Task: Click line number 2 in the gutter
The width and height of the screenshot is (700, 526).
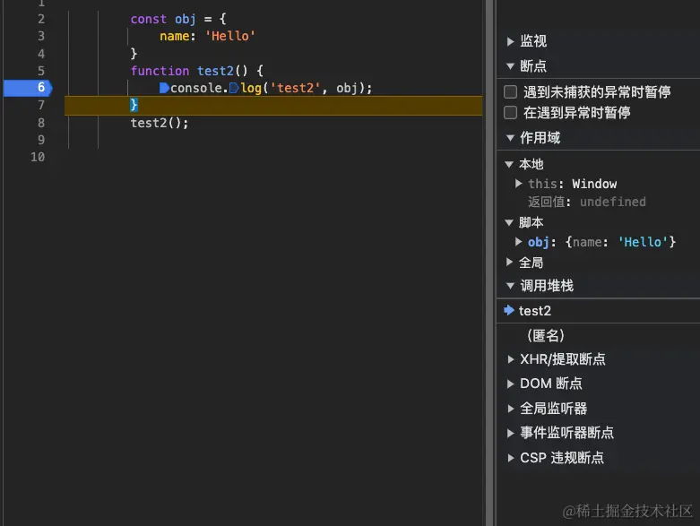Action: coord(40,19)
